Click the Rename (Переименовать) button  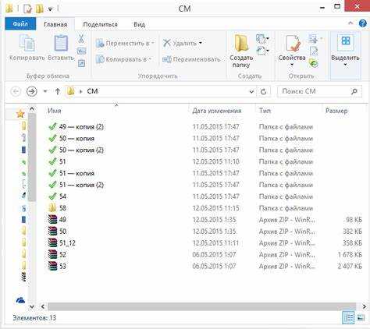pyautogui.click(x=191, y=59)
